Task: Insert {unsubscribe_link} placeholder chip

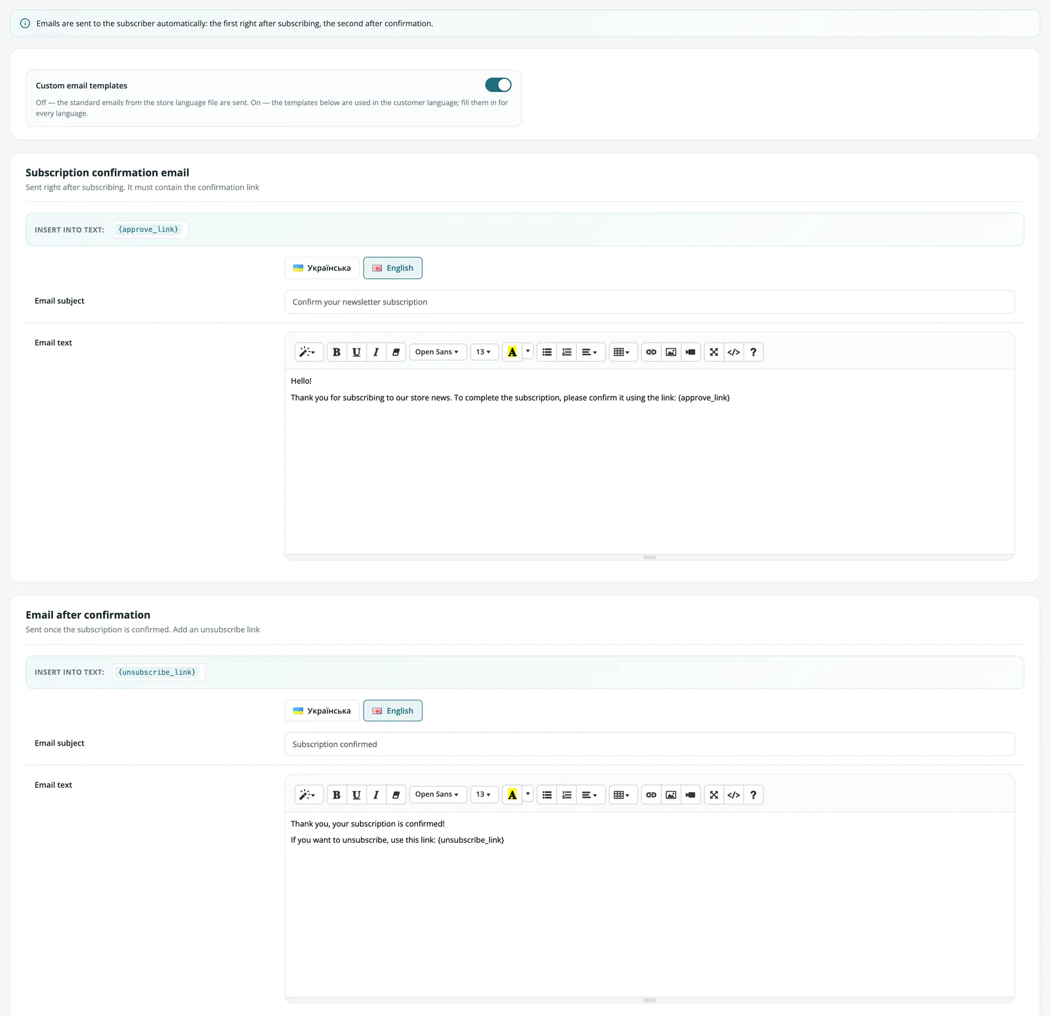Action: pyautogui.click(x=157, y=672)
